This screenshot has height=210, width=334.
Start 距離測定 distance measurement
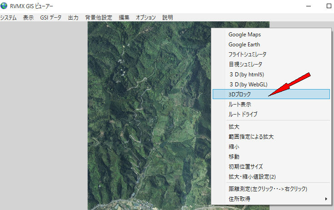coord(268,189)
